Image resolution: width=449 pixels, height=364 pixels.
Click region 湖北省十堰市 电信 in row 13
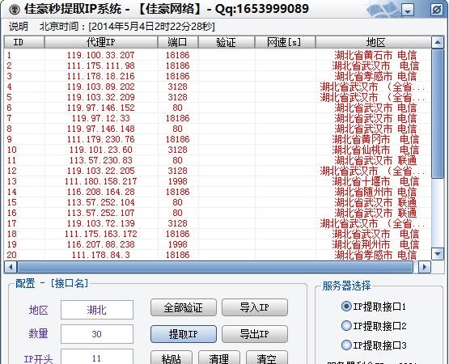tap(375, 181)
